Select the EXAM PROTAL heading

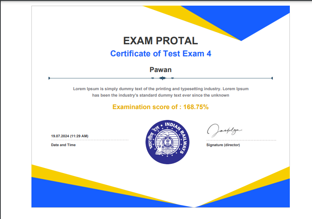pyautogui.click(x=160, y=41)
